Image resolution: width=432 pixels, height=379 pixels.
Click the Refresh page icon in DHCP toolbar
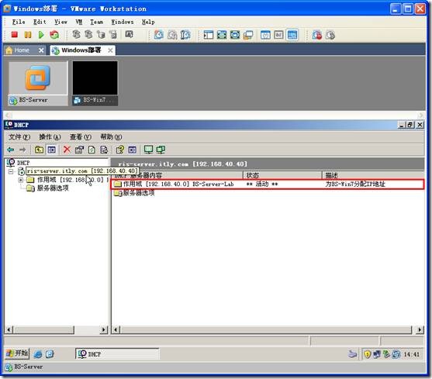pyautogui.click(x=92, y=150)
